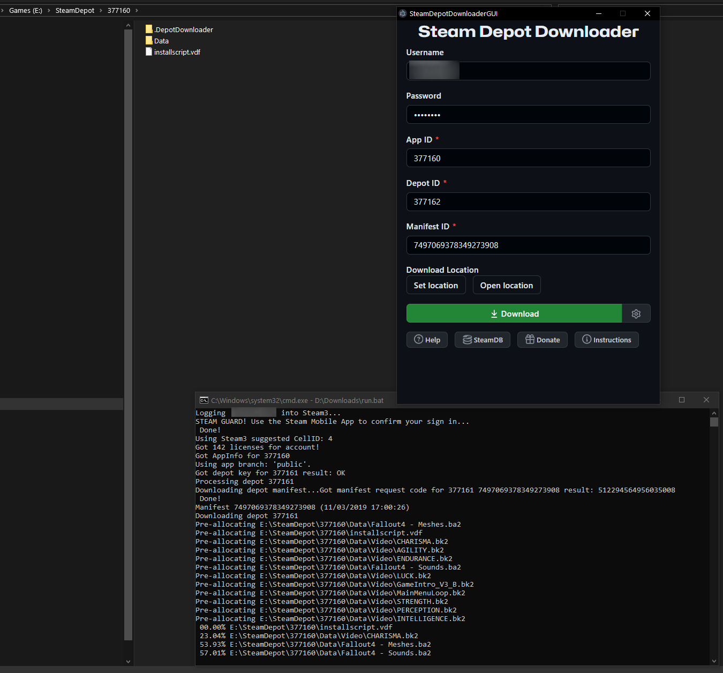Screen dimensions: 723x673
Task: Click the cmd.exe title bar icon
Action: pos(204,400)
